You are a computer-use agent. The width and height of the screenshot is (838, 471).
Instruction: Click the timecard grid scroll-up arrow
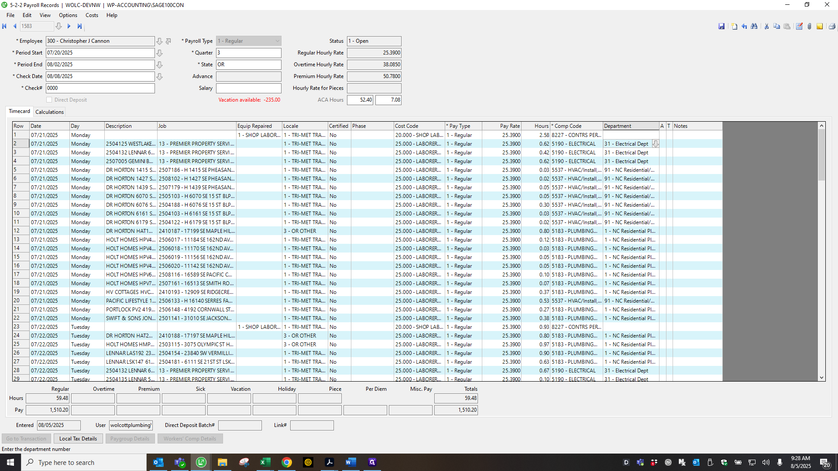pyautogui.click(x=822, y=126)
